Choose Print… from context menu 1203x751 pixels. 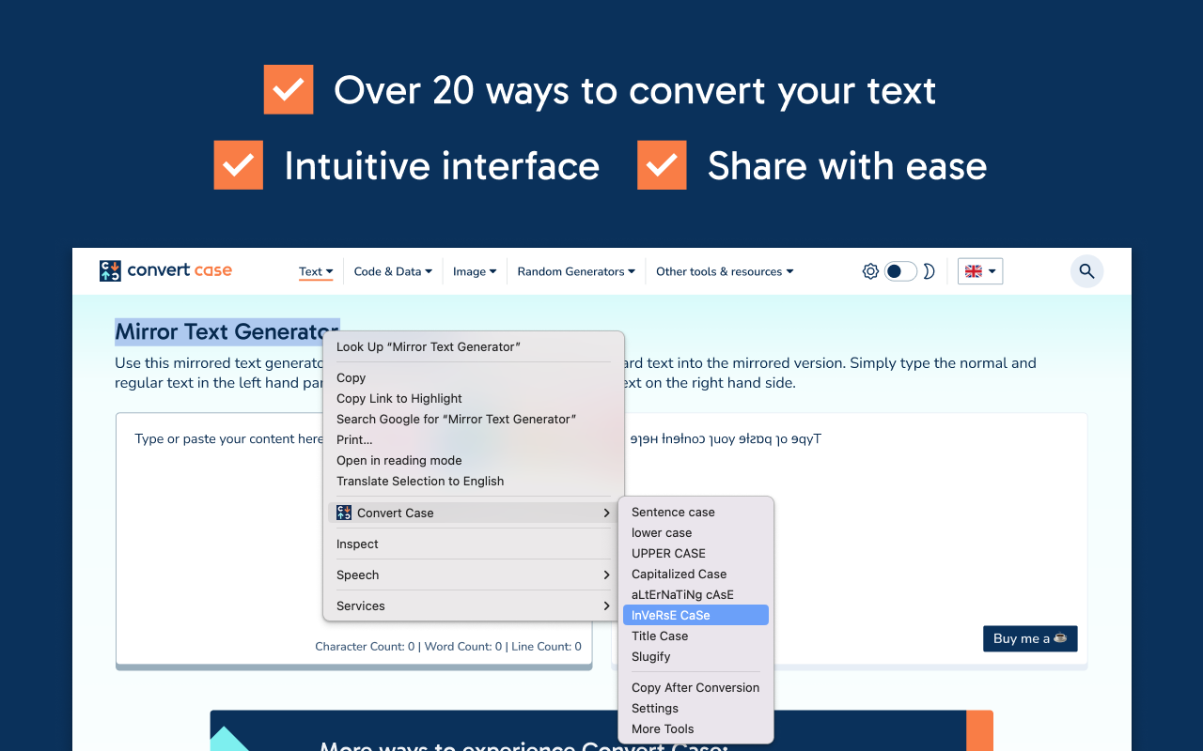(x=474, y=439)
